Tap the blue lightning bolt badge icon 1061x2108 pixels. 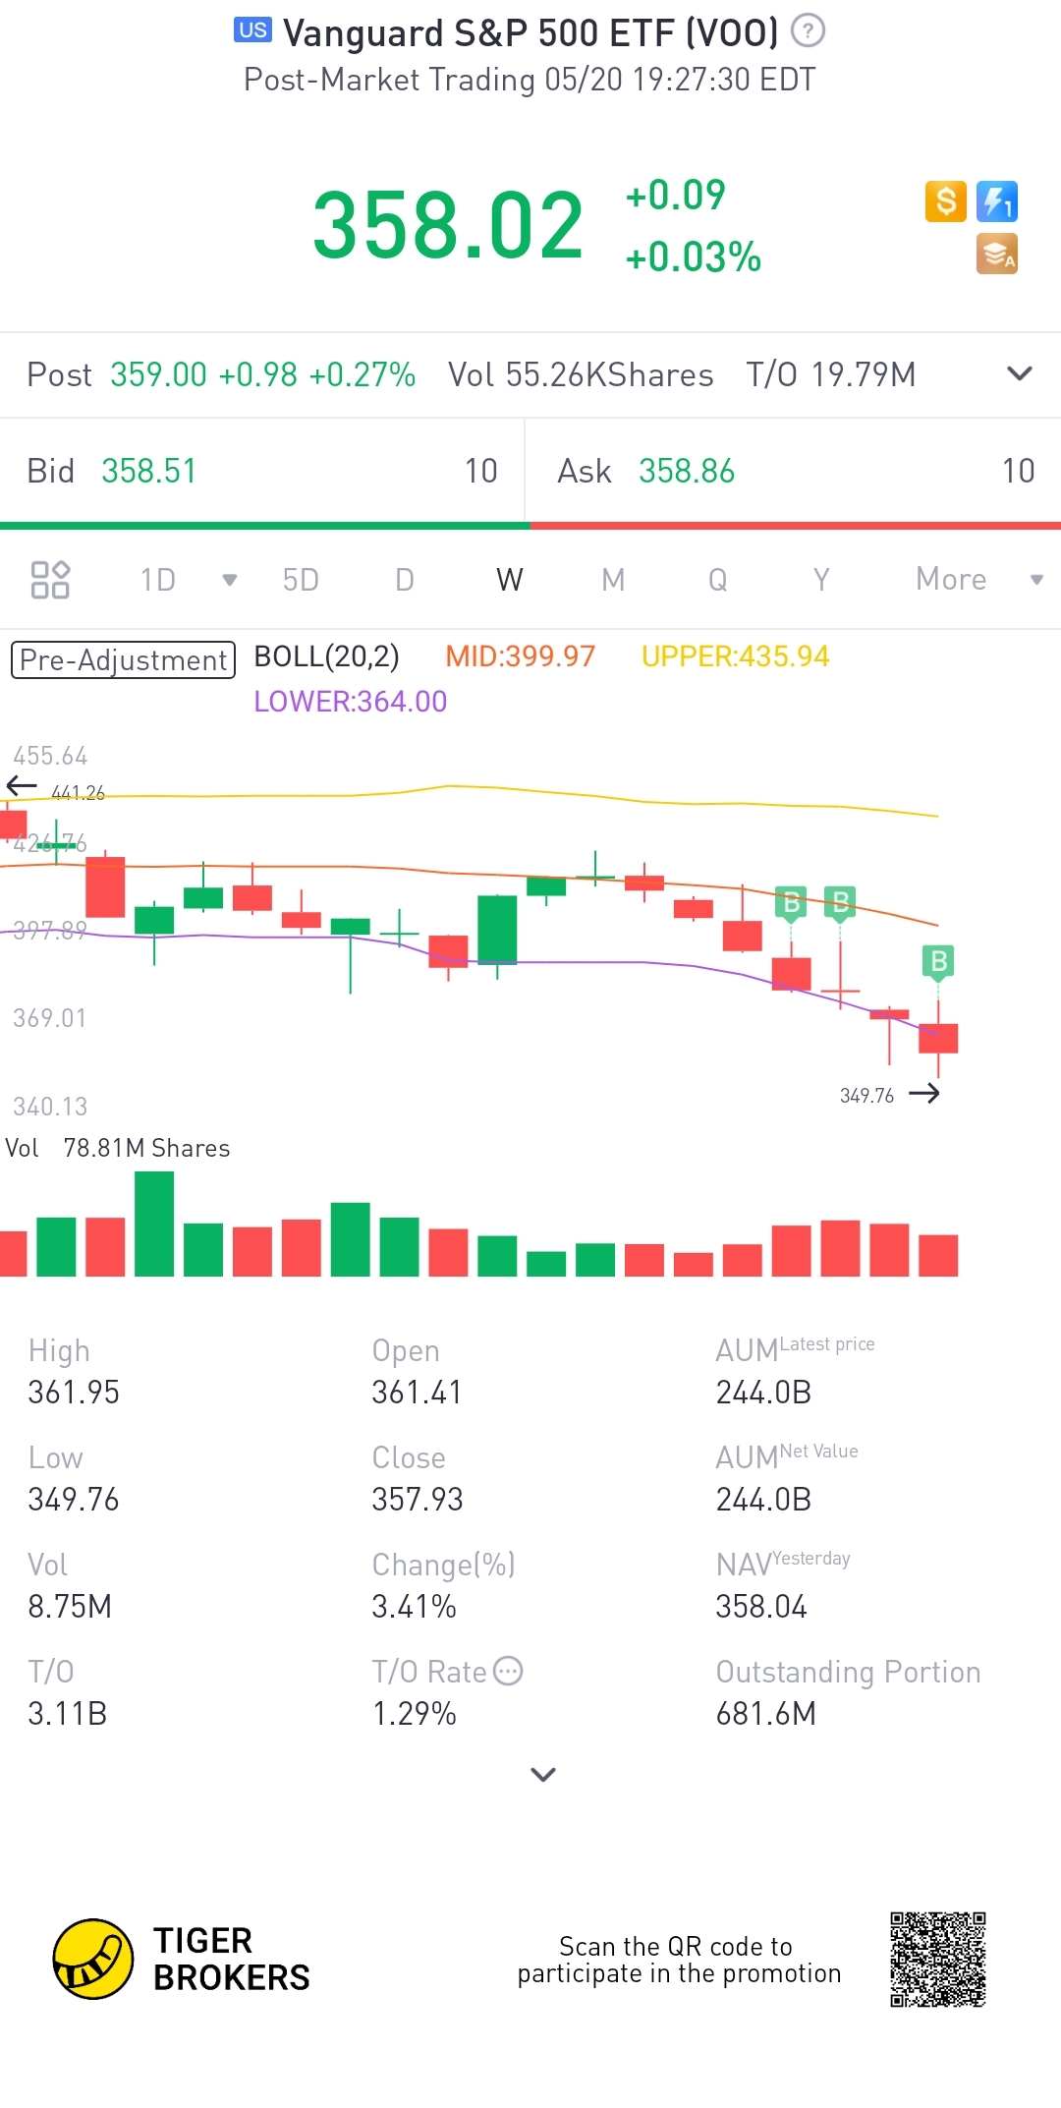coord(997,201)
